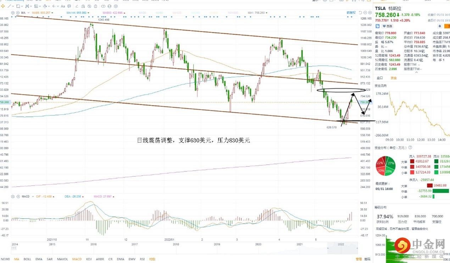Viewport: 450px width, 263px height.
Task: Select the angle measurement tool
Action: pos(77,6)
